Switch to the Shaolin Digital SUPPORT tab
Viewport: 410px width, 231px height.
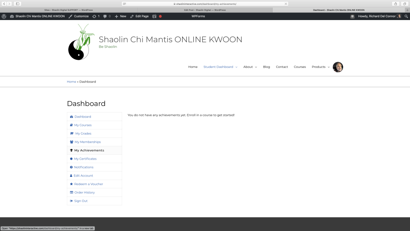click(x=68, y=10)
